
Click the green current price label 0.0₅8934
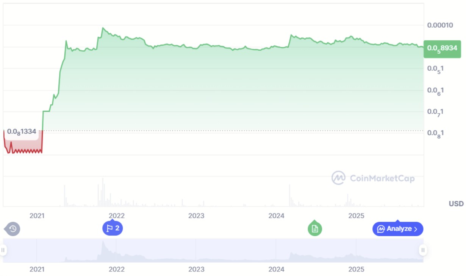pyautogui.click(x=442, y=48)
